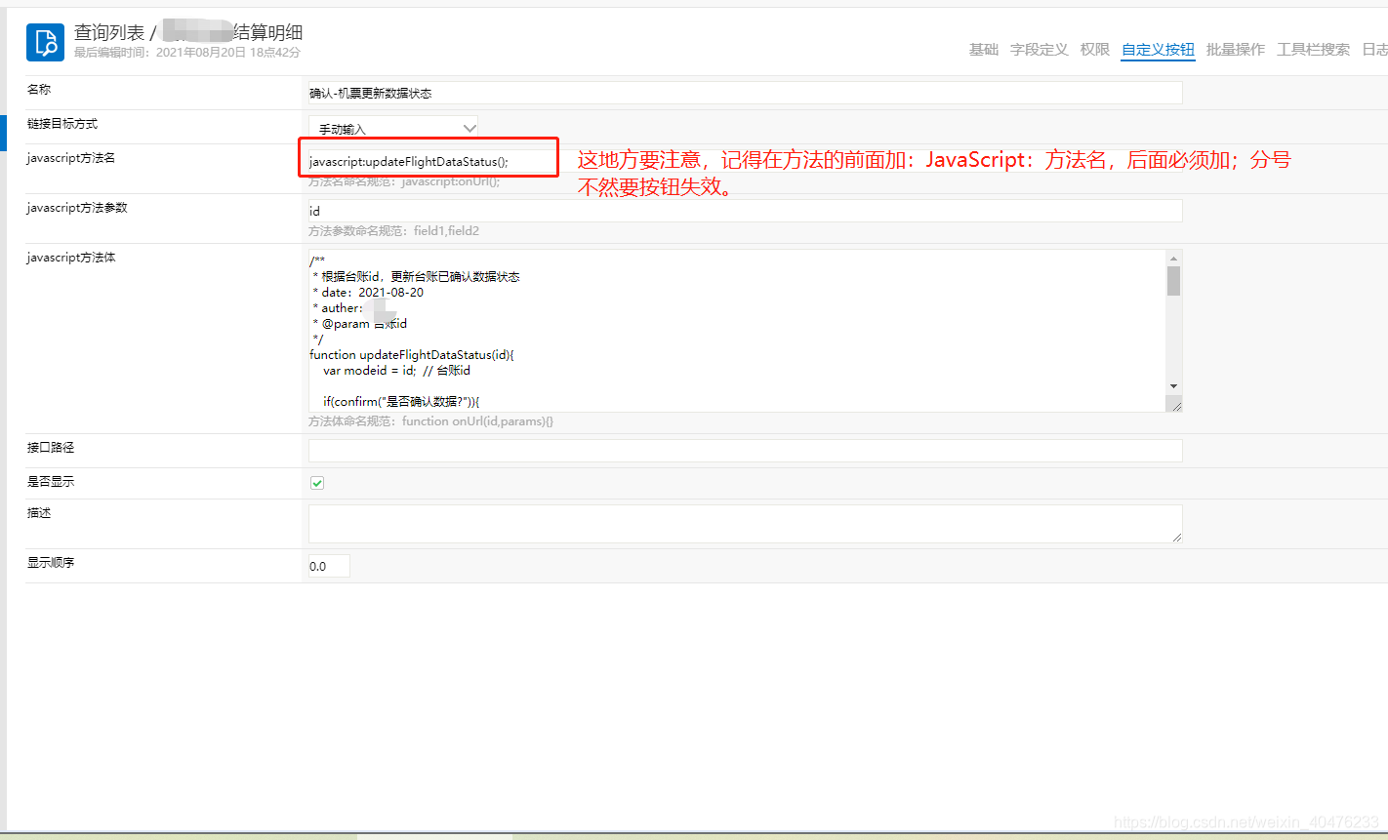Select the 自定义按钮 tab
Image resolution: width=1388 pixels, height=840 pixels.
click(x=1158, y=50)
